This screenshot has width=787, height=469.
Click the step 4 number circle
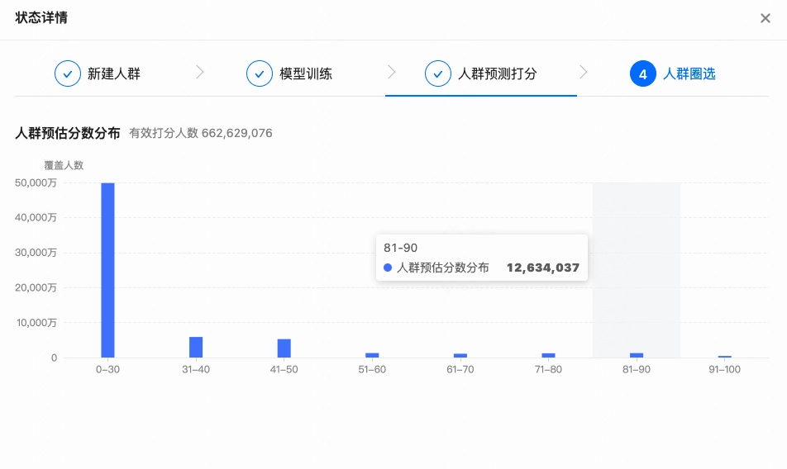pos(643,73)
